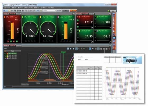Image resolution: width=148 pixels, height=106 pixels.
Task: Click the white X icon ending the right sidebar
Action: coord(114,48)
